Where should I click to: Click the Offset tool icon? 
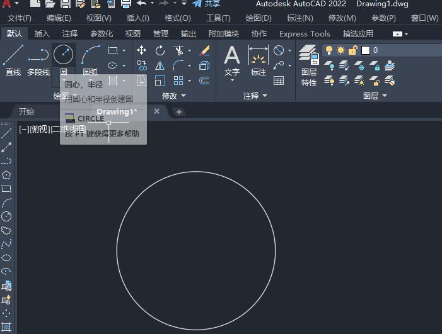204,81
